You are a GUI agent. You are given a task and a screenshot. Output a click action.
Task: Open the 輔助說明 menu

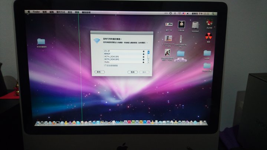[x=86, y=13]
